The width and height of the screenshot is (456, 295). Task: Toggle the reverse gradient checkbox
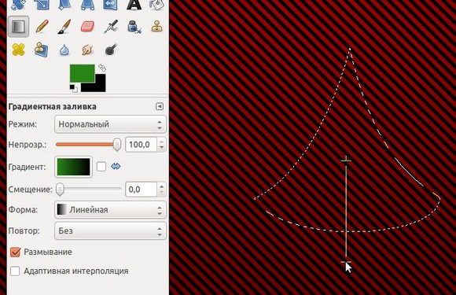(101, 167)
